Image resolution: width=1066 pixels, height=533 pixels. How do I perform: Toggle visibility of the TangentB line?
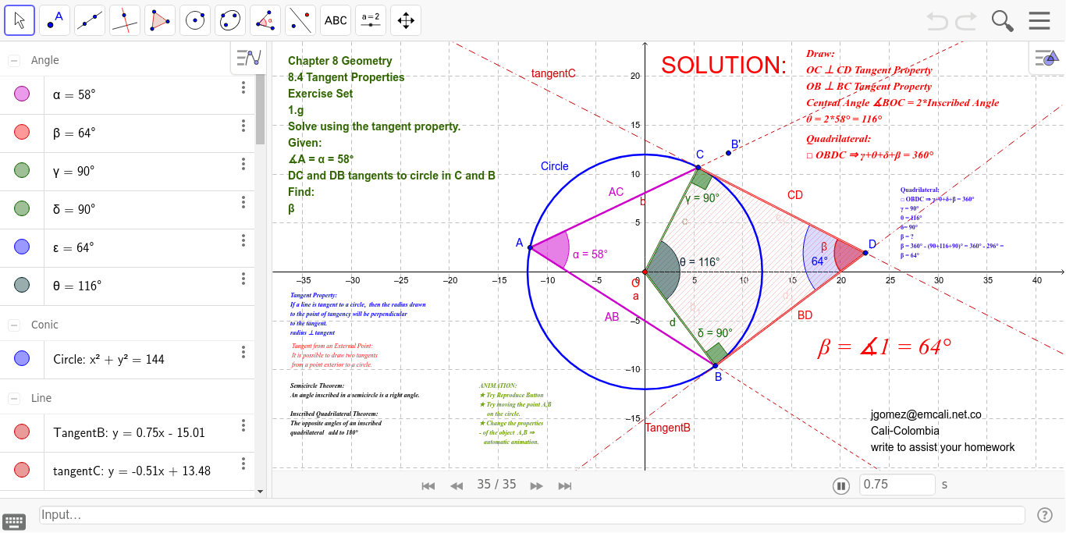click(22, 432)
